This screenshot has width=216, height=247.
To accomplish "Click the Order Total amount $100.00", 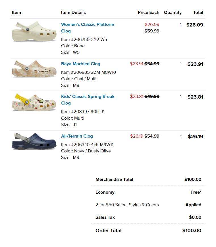I will (x=192, y=230).
